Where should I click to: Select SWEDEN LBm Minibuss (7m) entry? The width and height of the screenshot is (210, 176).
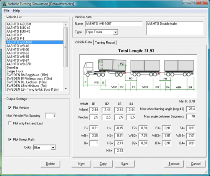point(35,86)
